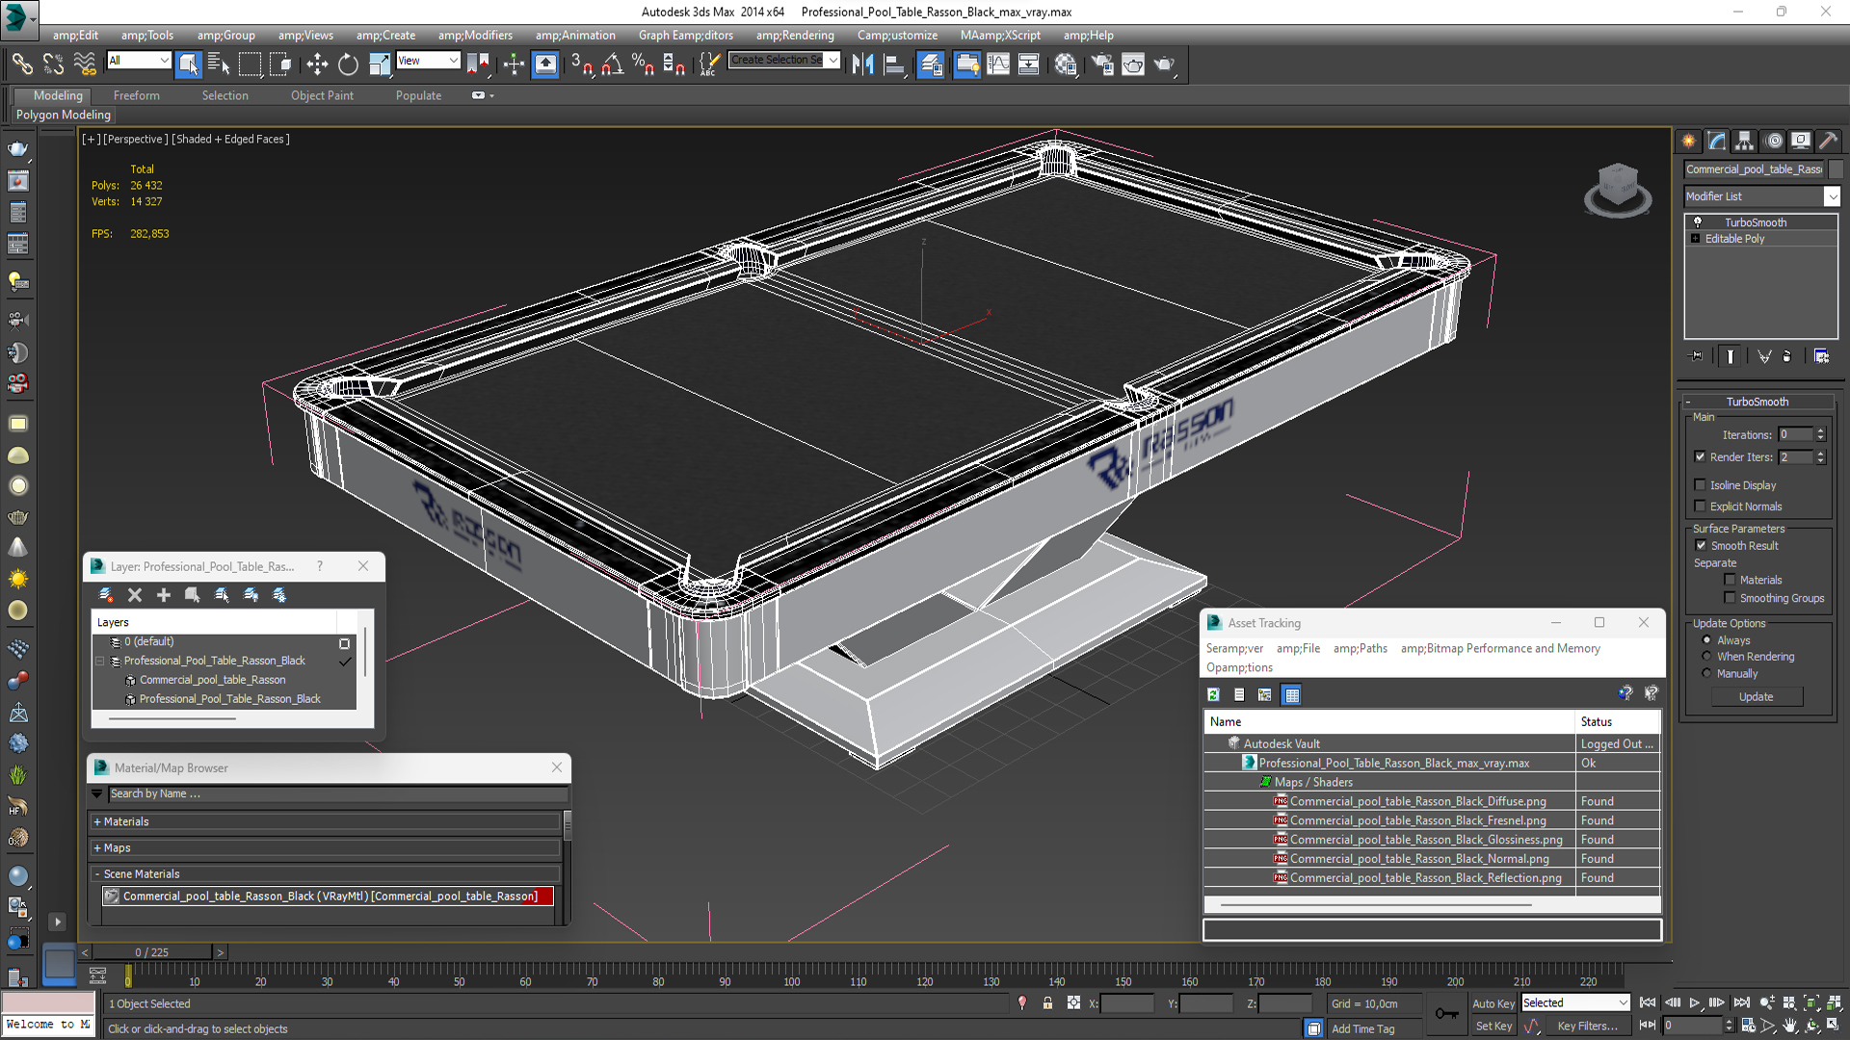Click the Update button in TurboSmooth
The height and width of the screenshot is (1040, 1850).
[1757, 697]
